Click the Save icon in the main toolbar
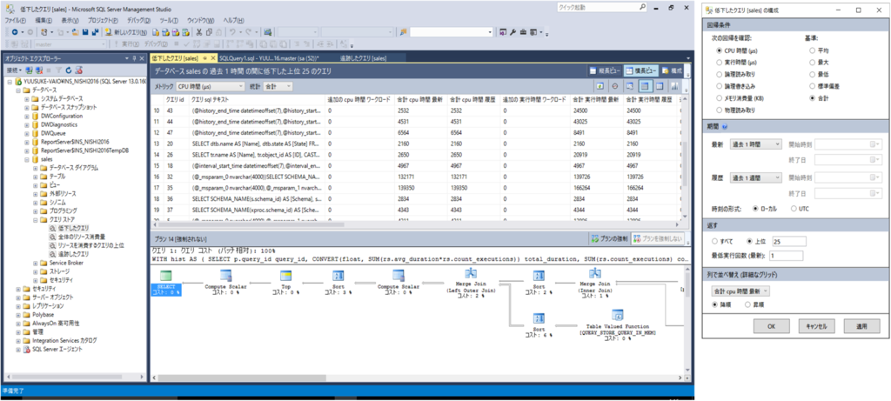 pos(85,32)
